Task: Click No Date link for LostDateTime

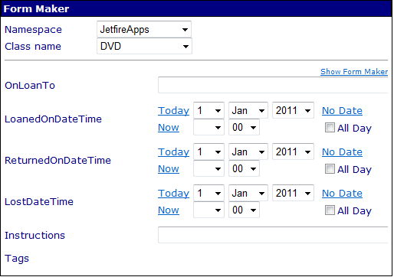Action: tap(342, 194)
